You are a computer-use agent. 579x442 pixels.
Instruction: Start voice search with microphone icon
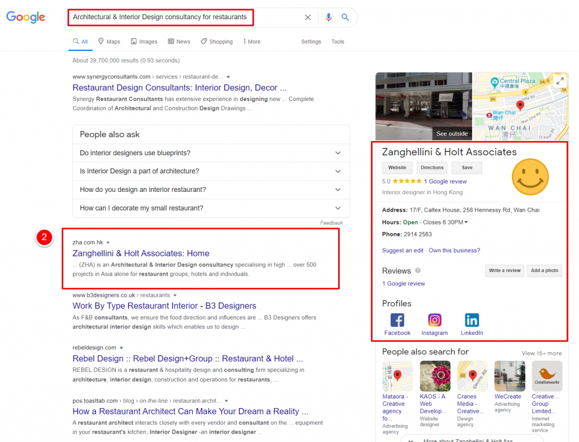click(329, 17)
